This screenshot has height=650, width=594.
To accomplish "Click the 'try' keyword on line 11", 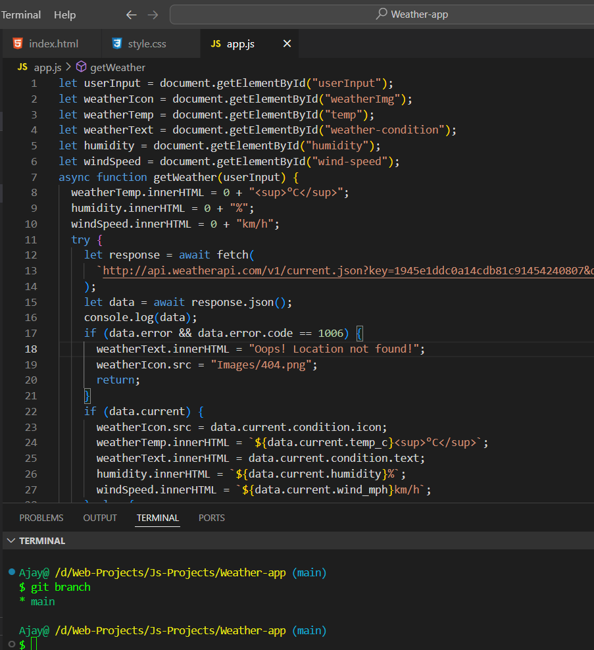I will coord(80,240).
